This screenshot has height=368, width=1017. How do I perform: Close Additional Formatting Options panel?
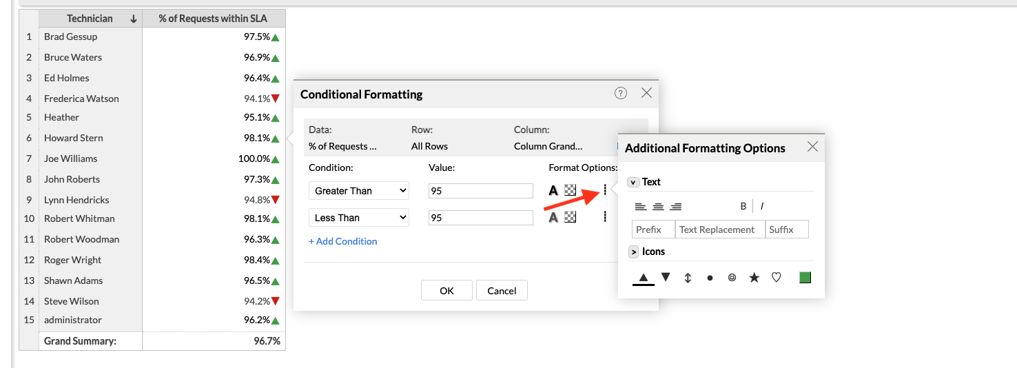pos(812,147)
